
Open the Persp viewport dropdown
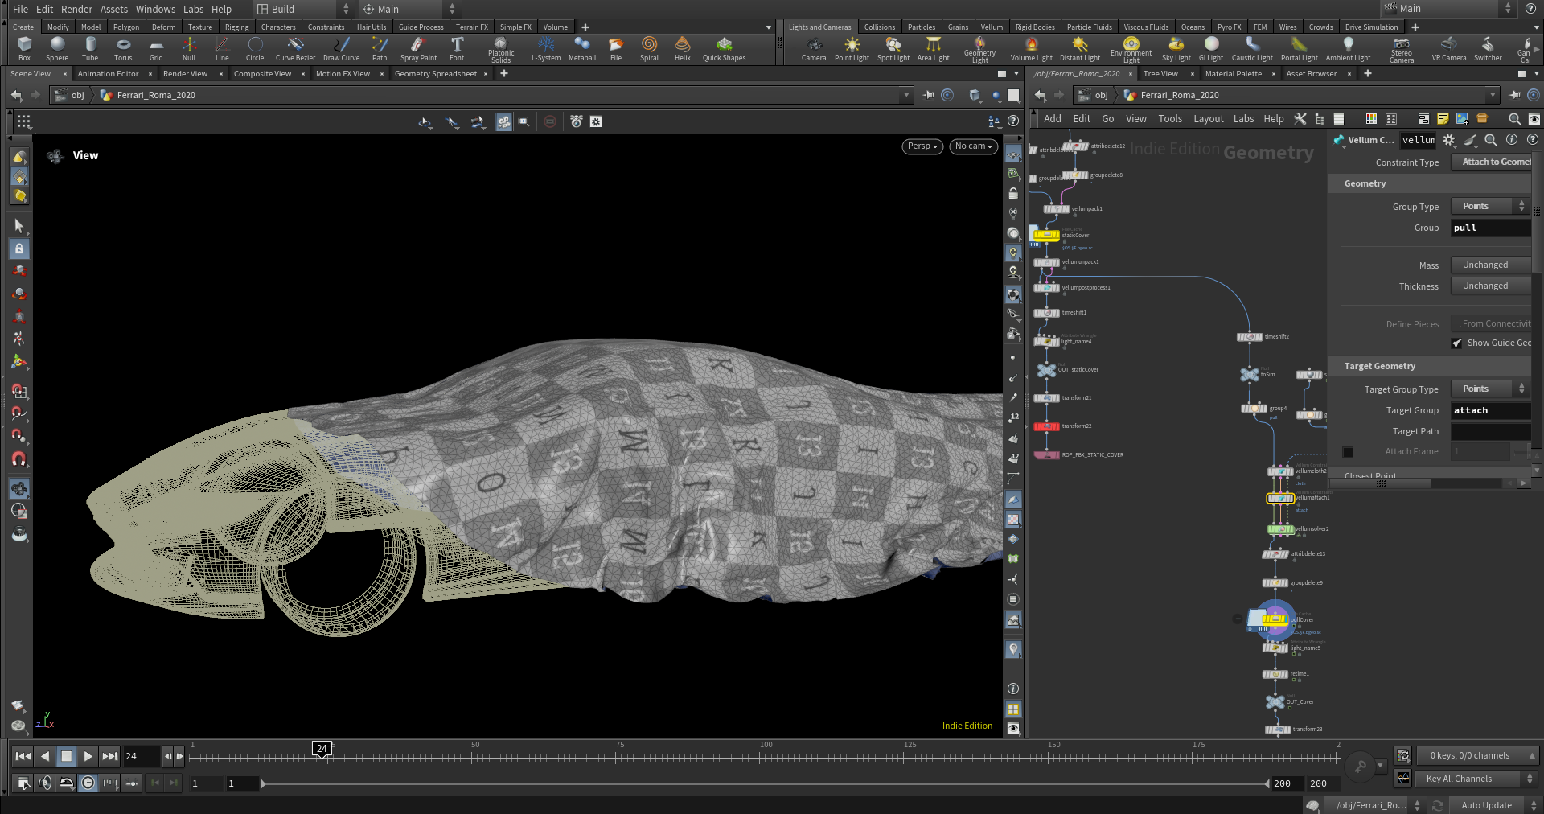pyautogui.click(x=922, y=146)
